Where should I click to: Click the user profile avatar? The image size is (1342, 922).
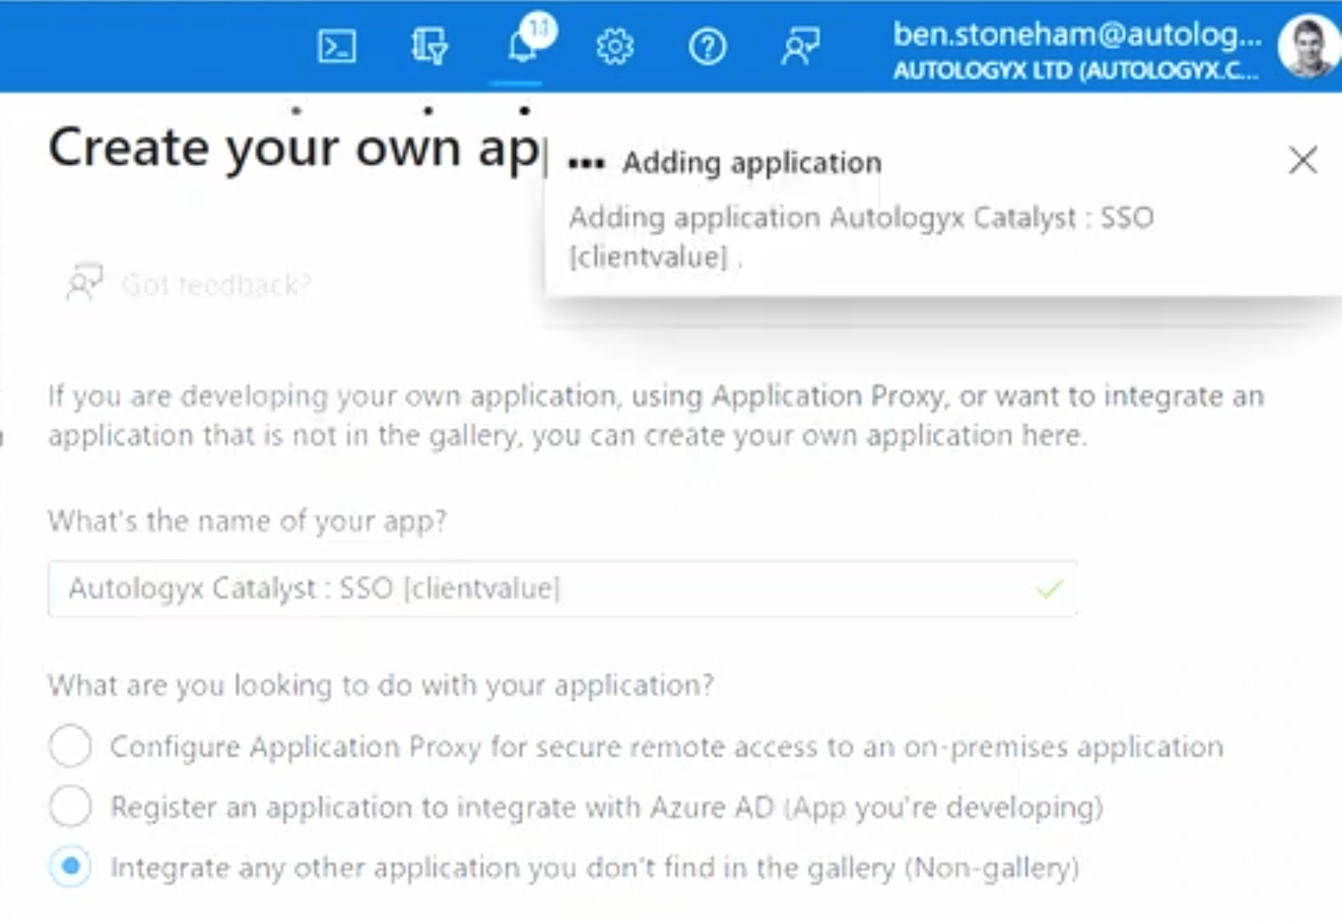tap(1308, 47)
